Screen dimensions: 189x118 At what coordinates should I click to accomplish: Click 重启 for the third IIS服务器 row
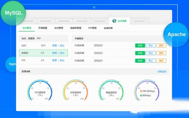161,61
